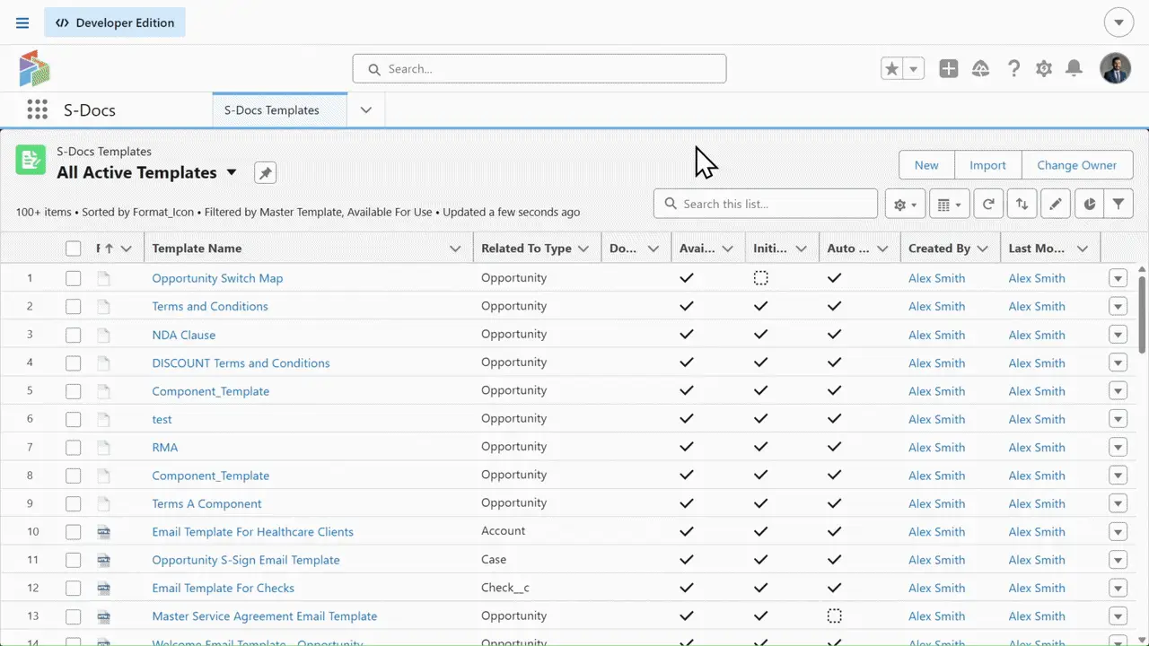Viewport: 1149px width, 646px height.
Task: Click the New button
Action: [x=925, y=165]
